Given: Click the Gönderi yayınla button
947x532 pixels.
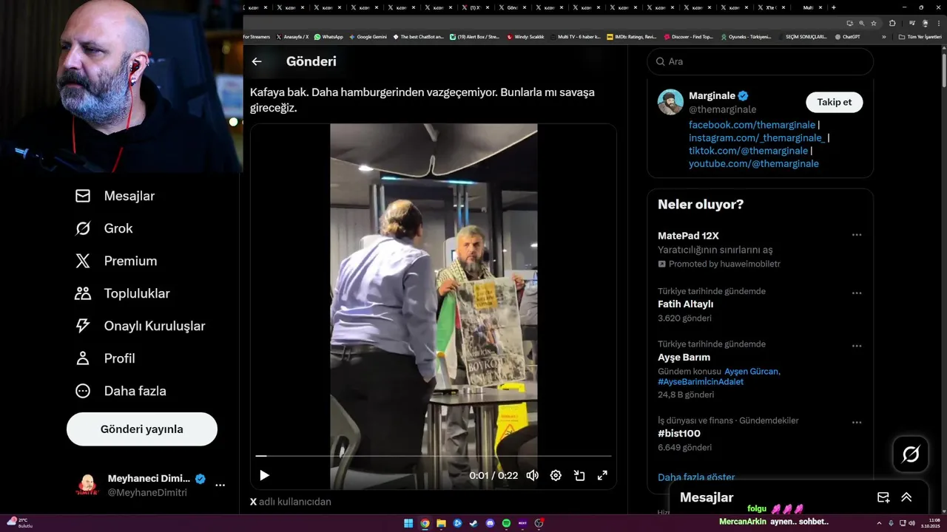Looking at the screenshot, I should pyautogui.click(x=142, y=429).
